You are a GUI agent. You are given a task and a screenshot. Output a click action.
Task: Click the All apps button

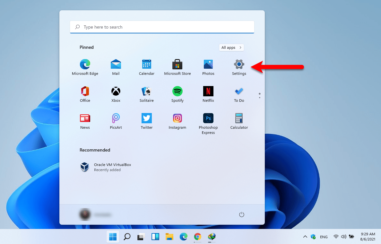[231, 48]
